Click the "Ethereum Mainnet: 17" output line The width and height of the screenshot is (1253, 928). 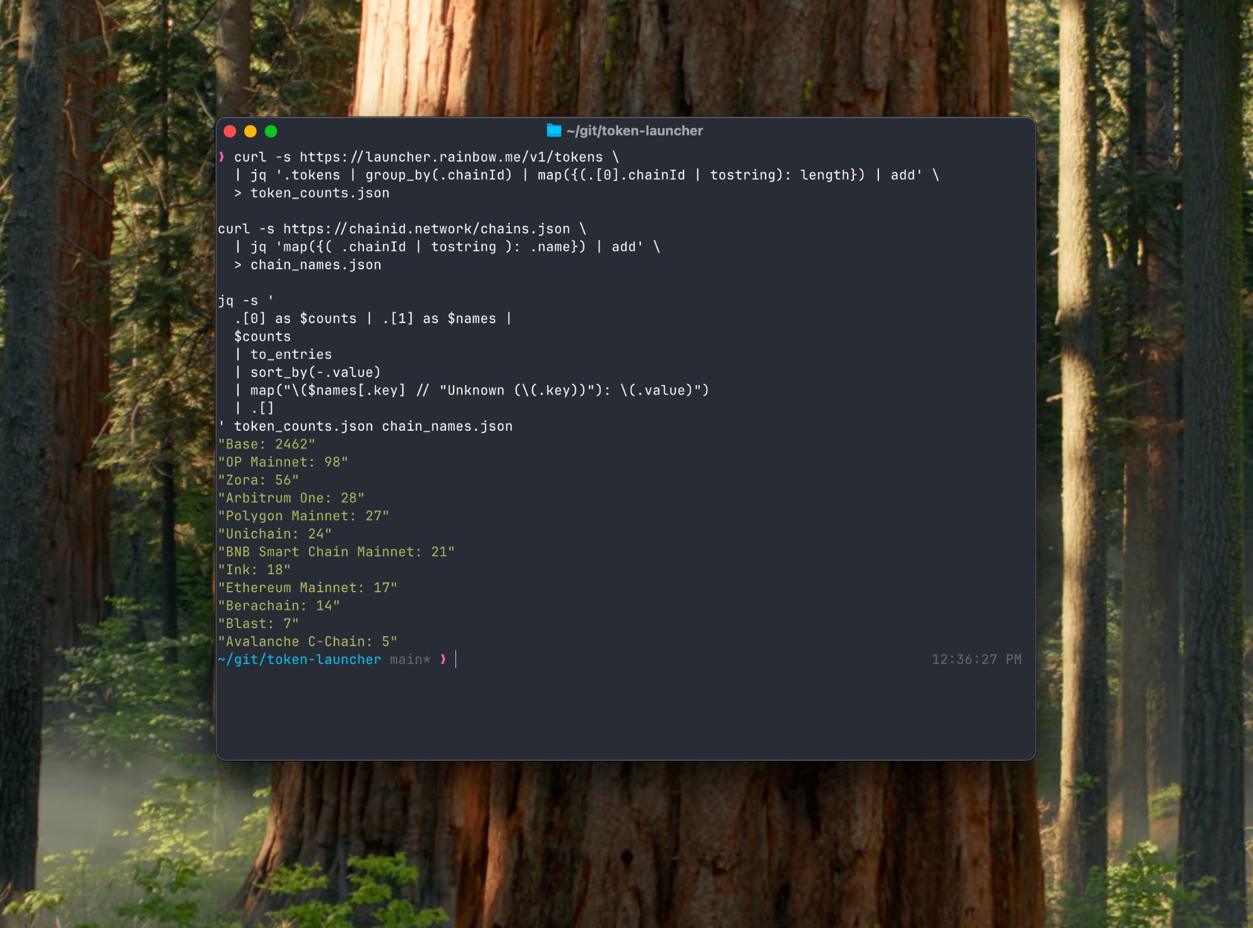(308, 588)
